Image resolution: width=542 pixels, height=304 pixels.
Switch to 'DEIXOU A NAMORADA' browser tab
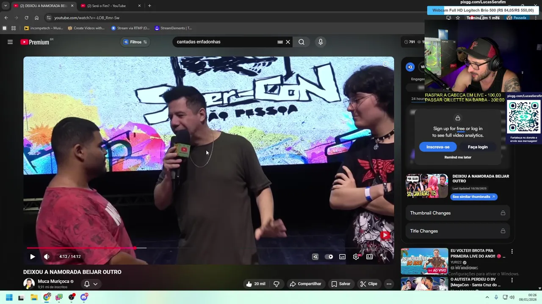tap(43, 6)
